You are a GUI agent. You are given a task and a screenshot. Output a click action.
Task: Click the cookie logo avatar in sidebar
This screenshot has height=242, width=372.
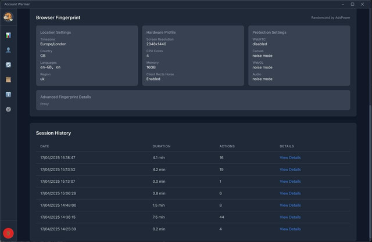8,17
